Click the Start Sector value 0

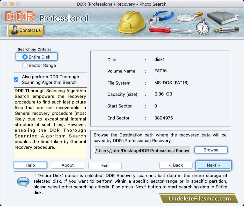(156, 106)
